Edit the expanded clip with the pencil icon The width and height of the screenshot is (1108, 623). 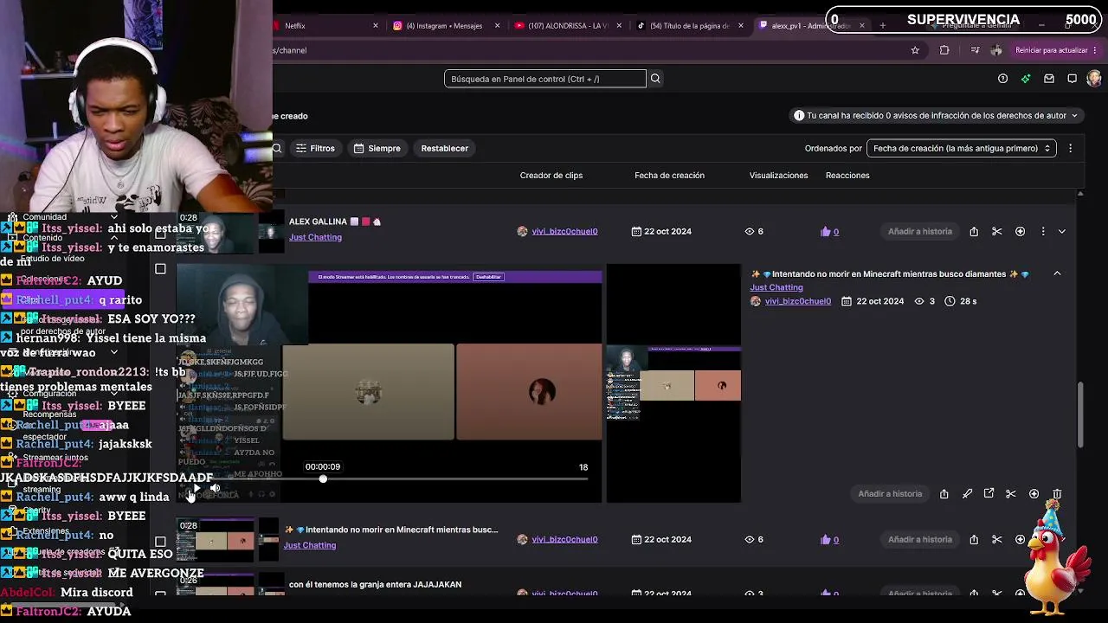pyautogui.click(x=967, y=494)
